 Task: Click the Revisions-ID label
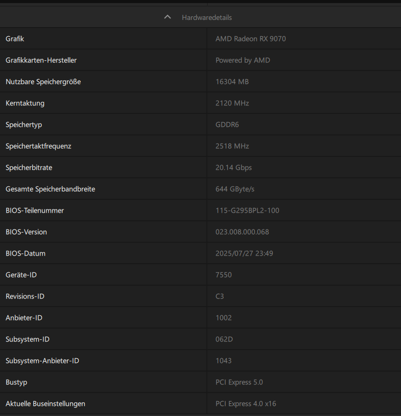pos(25,296)
